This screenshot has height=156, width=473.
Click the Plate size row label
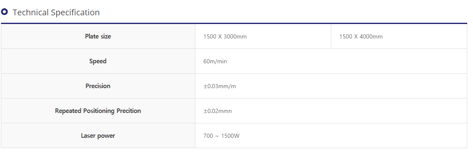[98, 36]
